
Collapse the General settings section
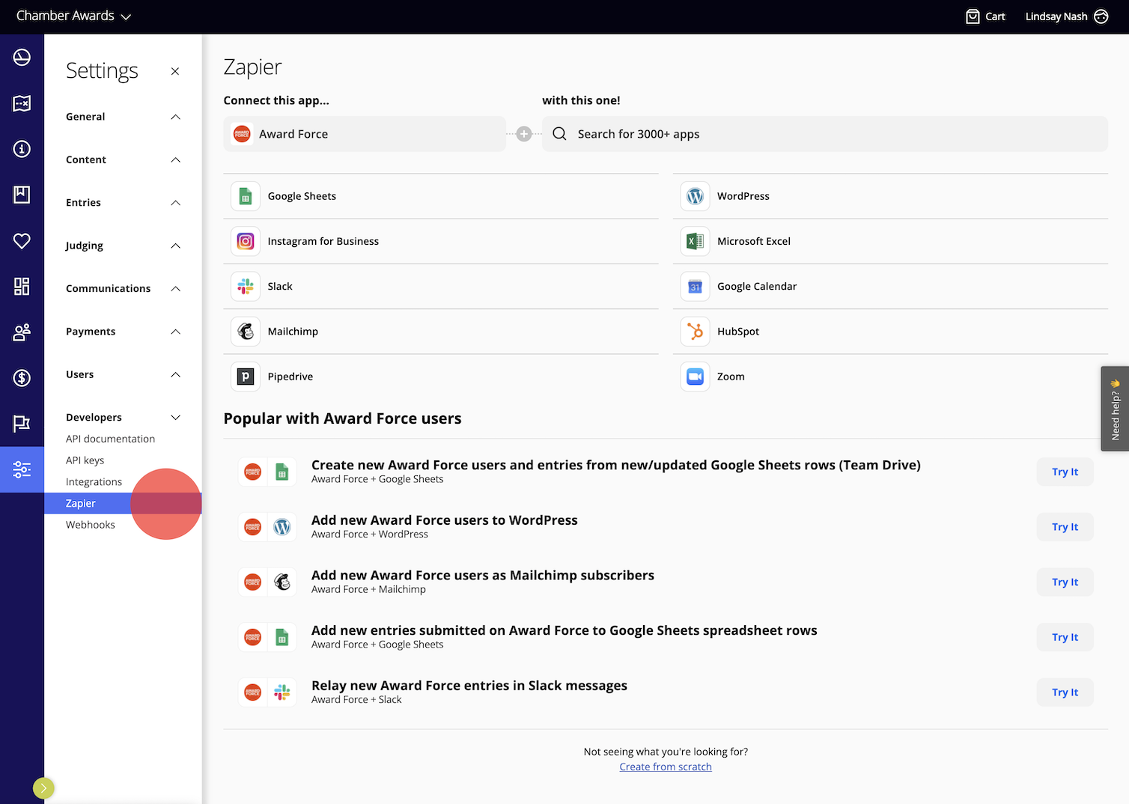pos(175,117)
